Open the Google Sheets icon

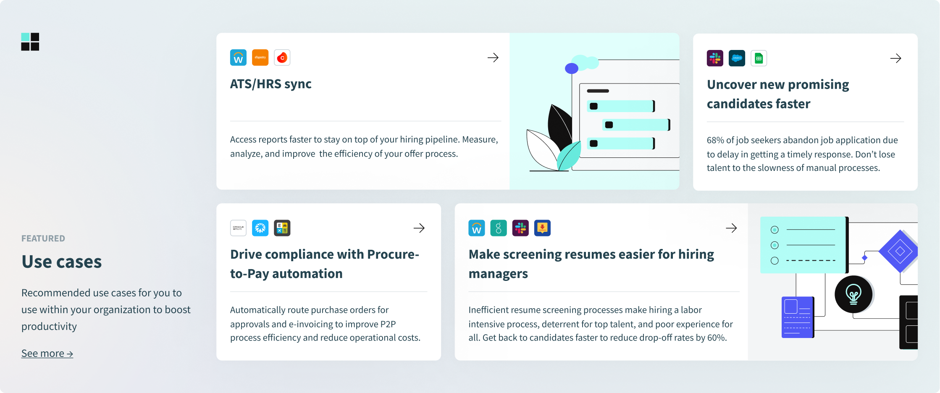click(759, 58)
